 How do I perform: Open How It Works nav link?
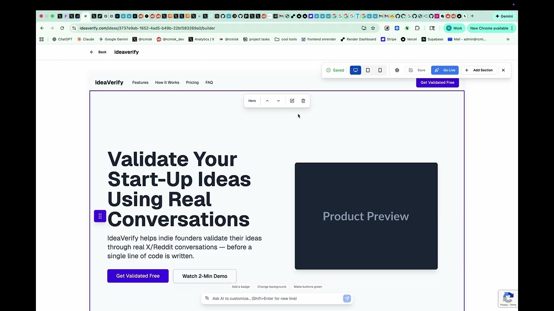167,83
